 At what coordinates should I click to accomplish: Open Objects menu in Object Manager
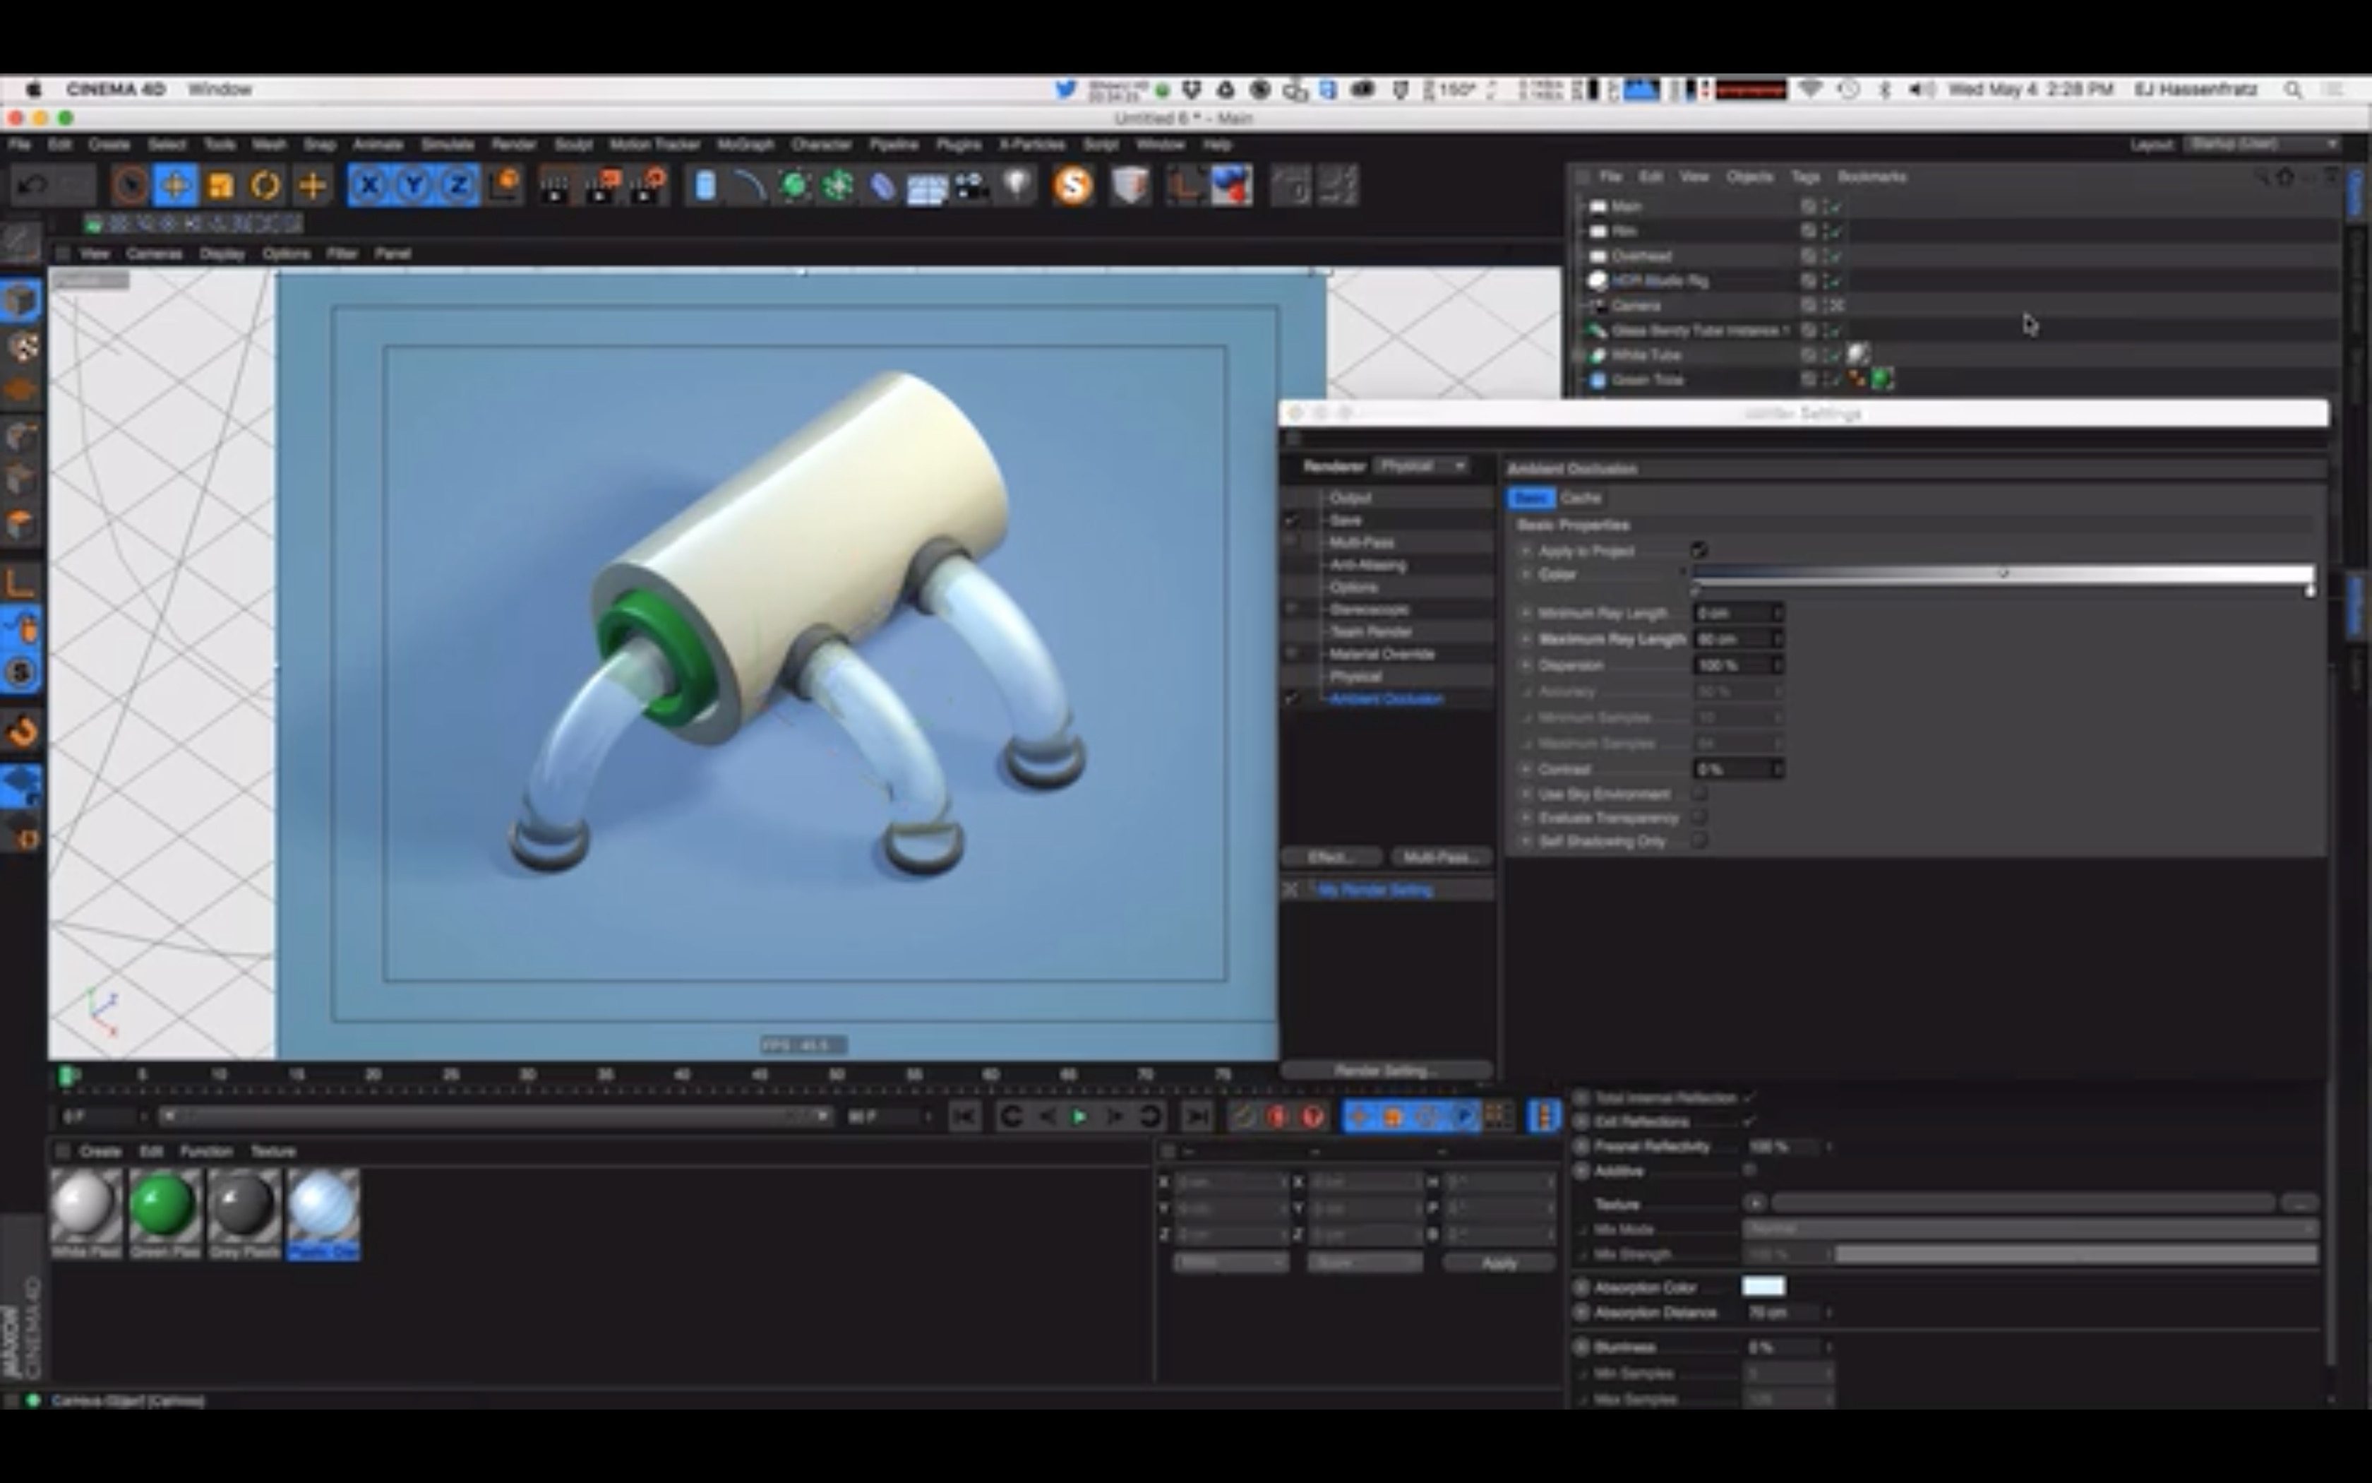(x=1749, y=177)
